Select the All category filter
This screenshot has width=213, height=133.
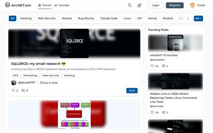[13, 19]
